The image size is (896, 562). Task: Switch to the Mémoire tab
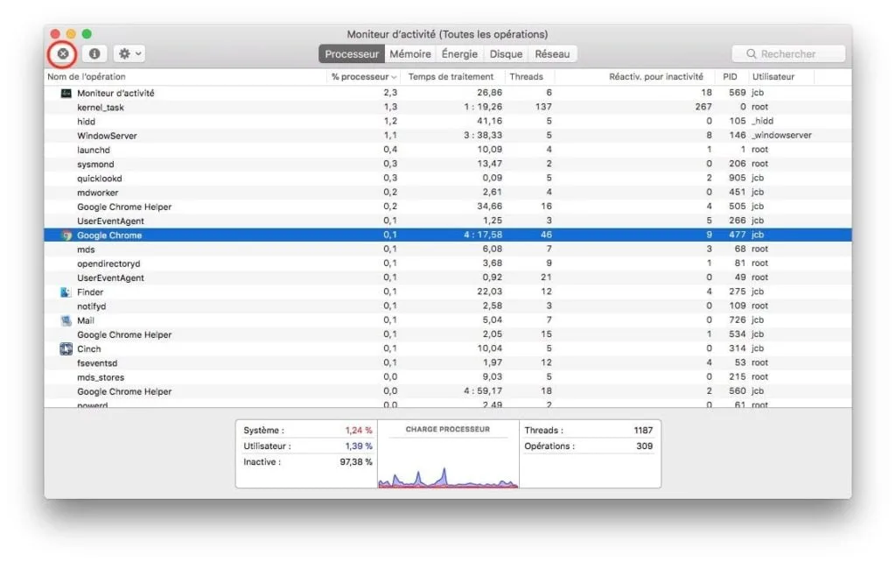coord(410,53)
